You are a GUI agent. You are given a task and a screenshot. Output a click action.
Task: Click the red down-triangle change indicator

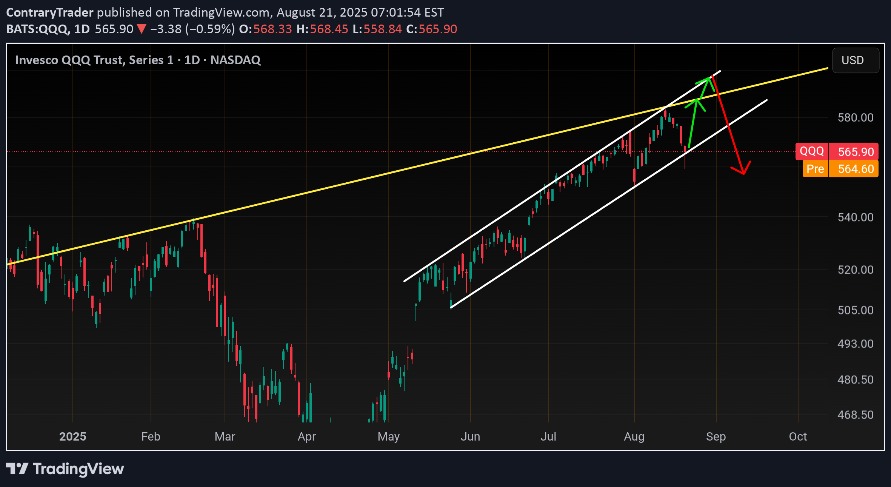(142, 29)
